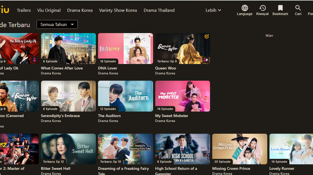Click '20 Episode' on Missing Crown Prince
The width and height of the screenshot is (313, 175).
pyautogui.click(x=222, y=162)
